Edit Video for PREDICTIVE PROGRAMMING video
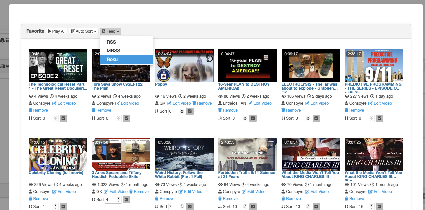Viewport: 425px width, 210px height. (x=380, y=103)
